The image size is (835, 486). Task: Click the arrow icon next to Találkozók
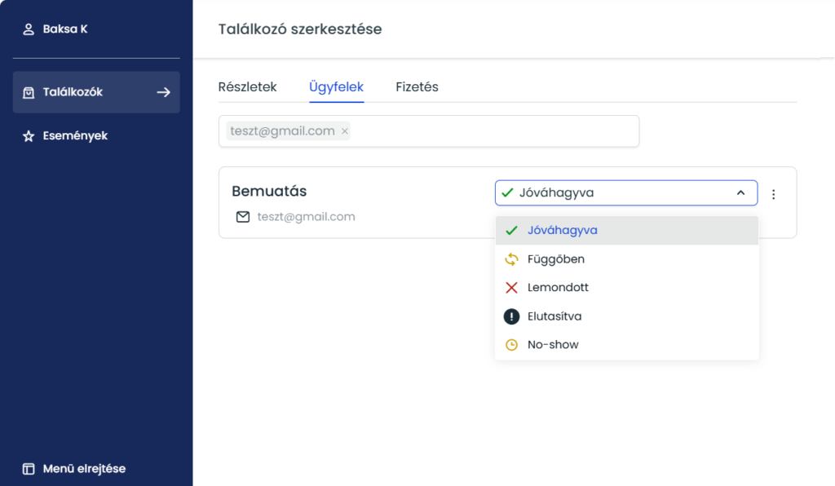coord(163,92)
